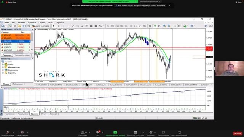Close the Market Watch panel
The width and height of the screenshot is (244, 137).
tap(32, 29)
